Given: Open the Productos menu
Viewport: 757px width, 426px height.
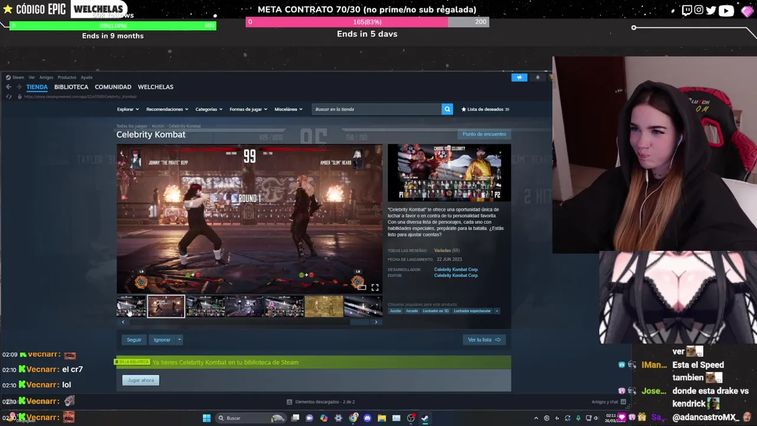Looking at the screenshot, I should pos(67,78).
